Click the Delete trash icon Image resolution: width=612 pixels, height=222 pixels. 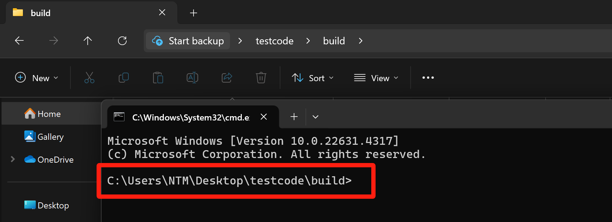(x=261, y=78)
